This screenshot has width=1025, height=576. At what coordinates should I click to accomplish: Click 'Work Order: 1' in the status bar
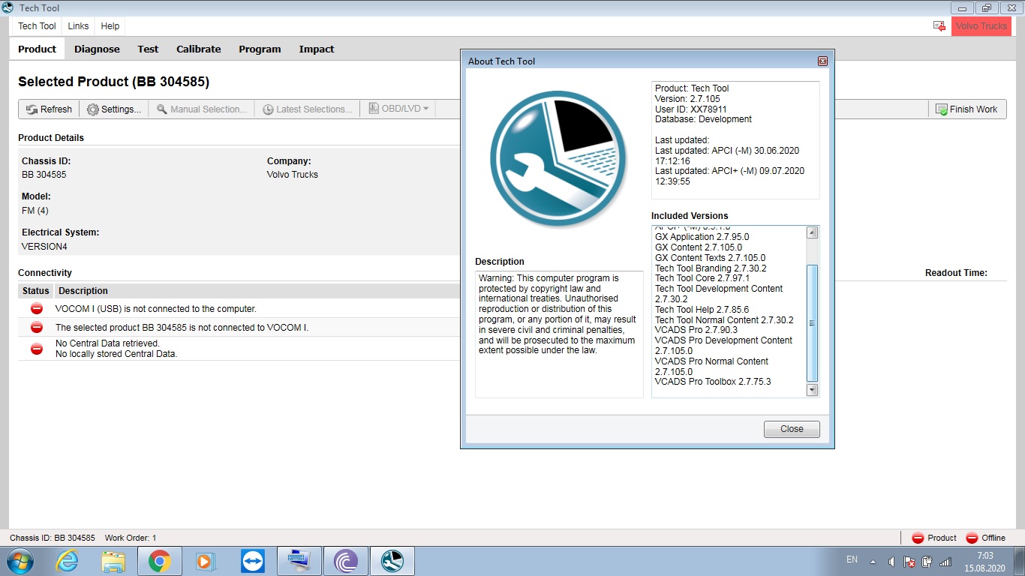tap(131, 538)
